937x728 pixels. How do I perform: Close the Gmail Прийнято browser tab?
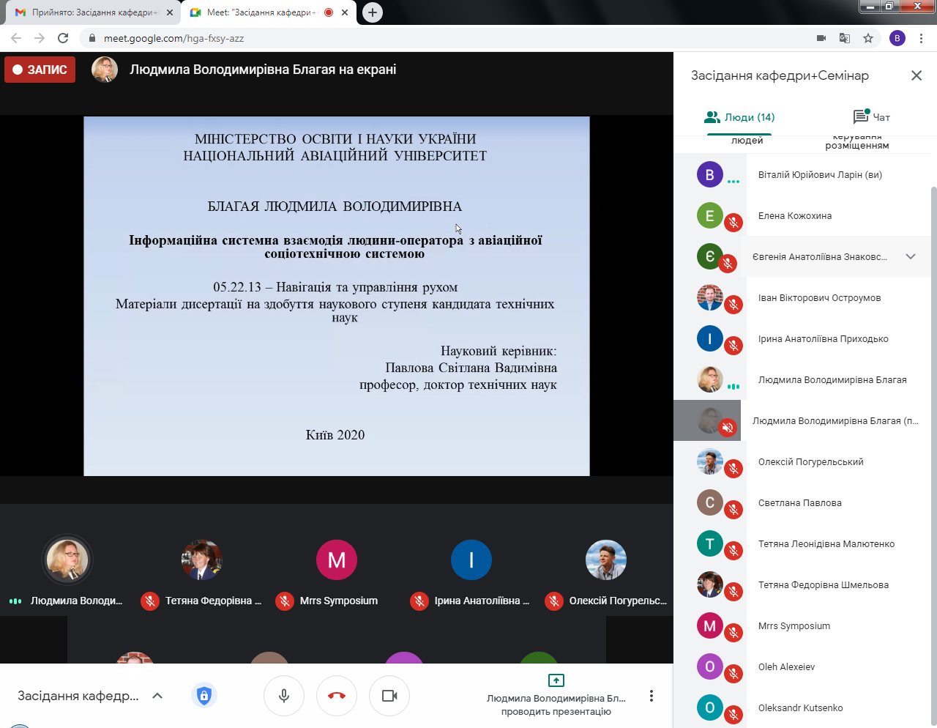(x=170, y=12)
